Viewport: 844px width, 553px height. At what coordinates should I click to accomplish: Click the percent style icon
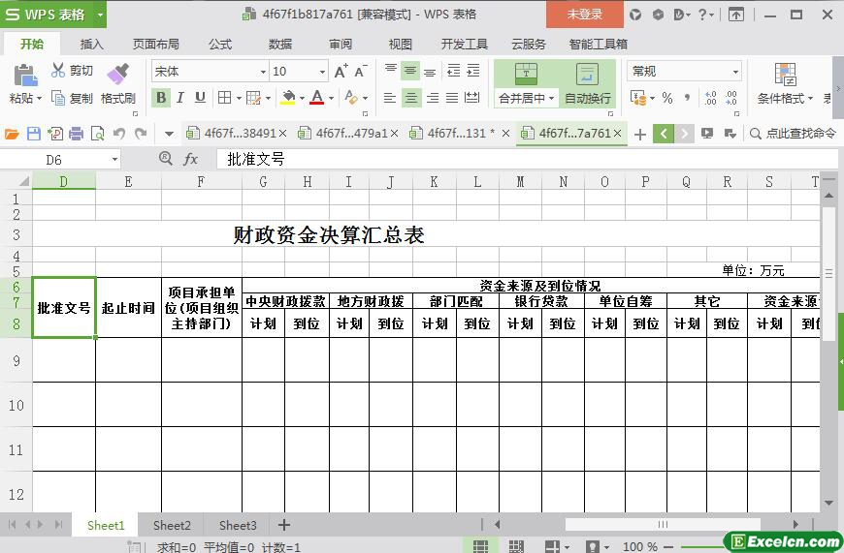[x=667, y=98]
